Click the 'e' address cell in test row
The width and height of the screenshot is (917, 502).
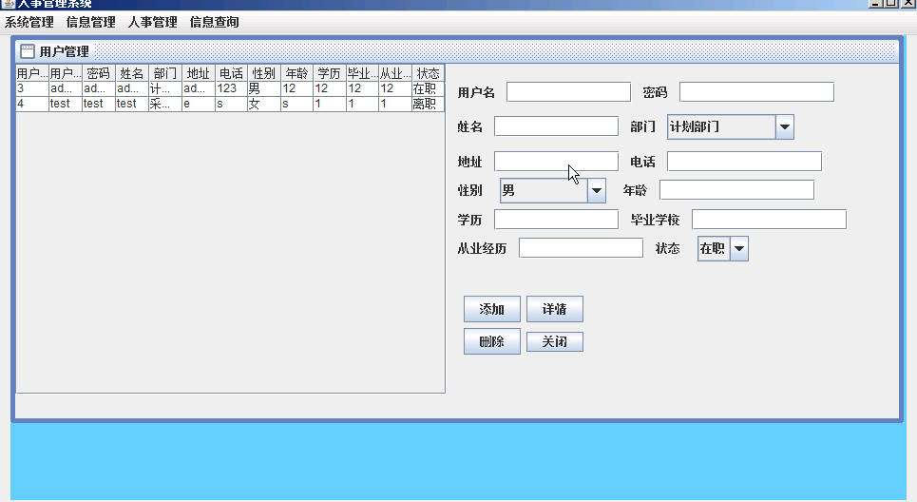198,104
